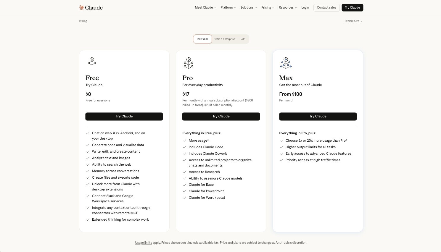This screenshot has width=441, height=252.
Task: Click Try Claude under the Max plan
Action: point(318,117)
